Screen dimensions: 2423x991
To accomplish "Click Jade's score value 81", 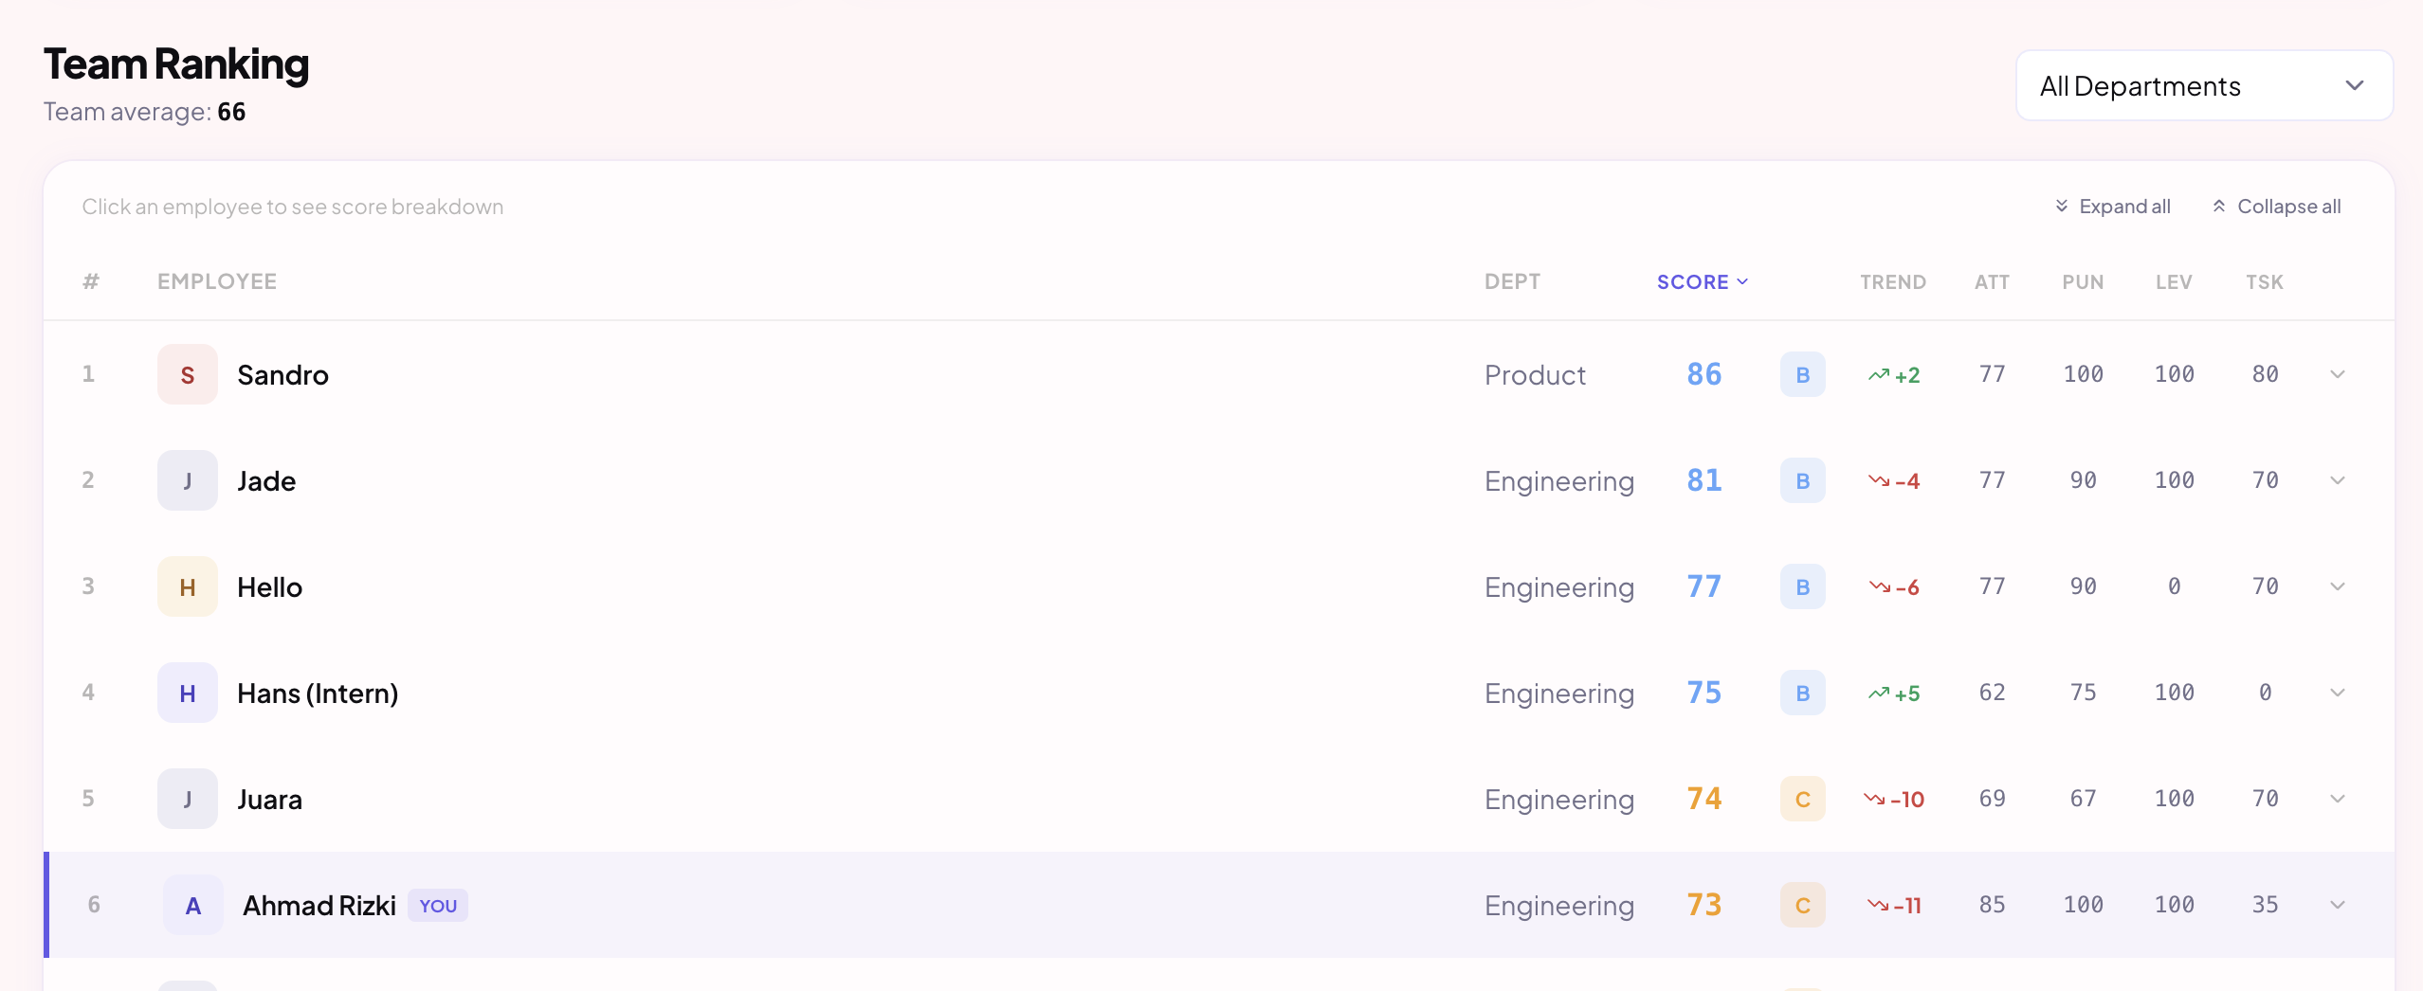I will [x=1703, y=480].
